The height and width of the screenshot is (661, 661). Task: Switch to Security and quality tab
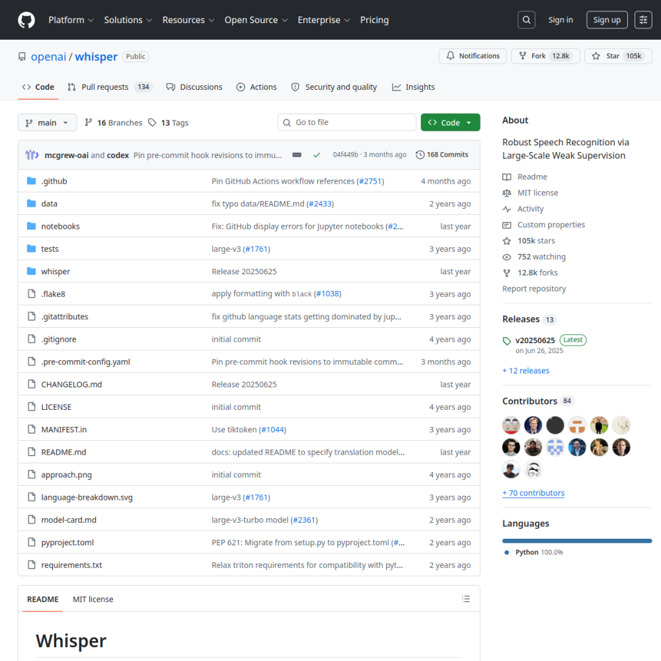coord(334,87)
